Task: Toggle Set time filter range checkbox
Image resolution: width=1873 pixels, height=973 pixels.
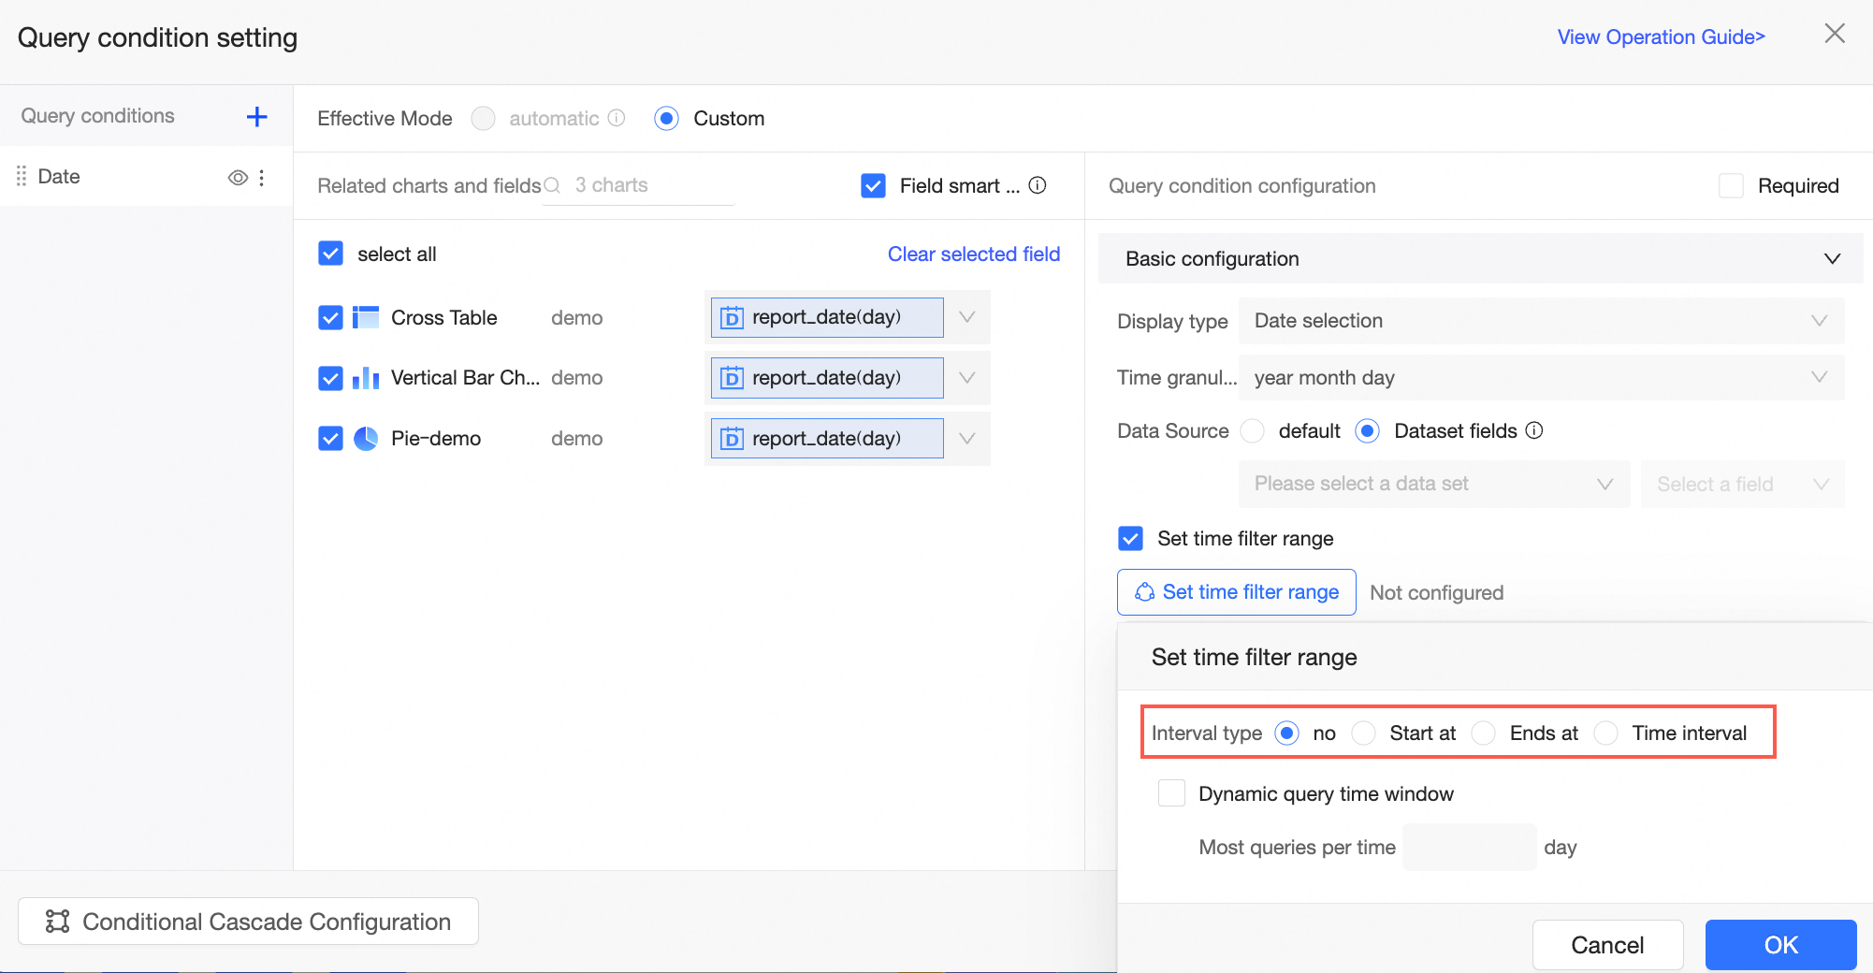Action: coord(1130,538)
